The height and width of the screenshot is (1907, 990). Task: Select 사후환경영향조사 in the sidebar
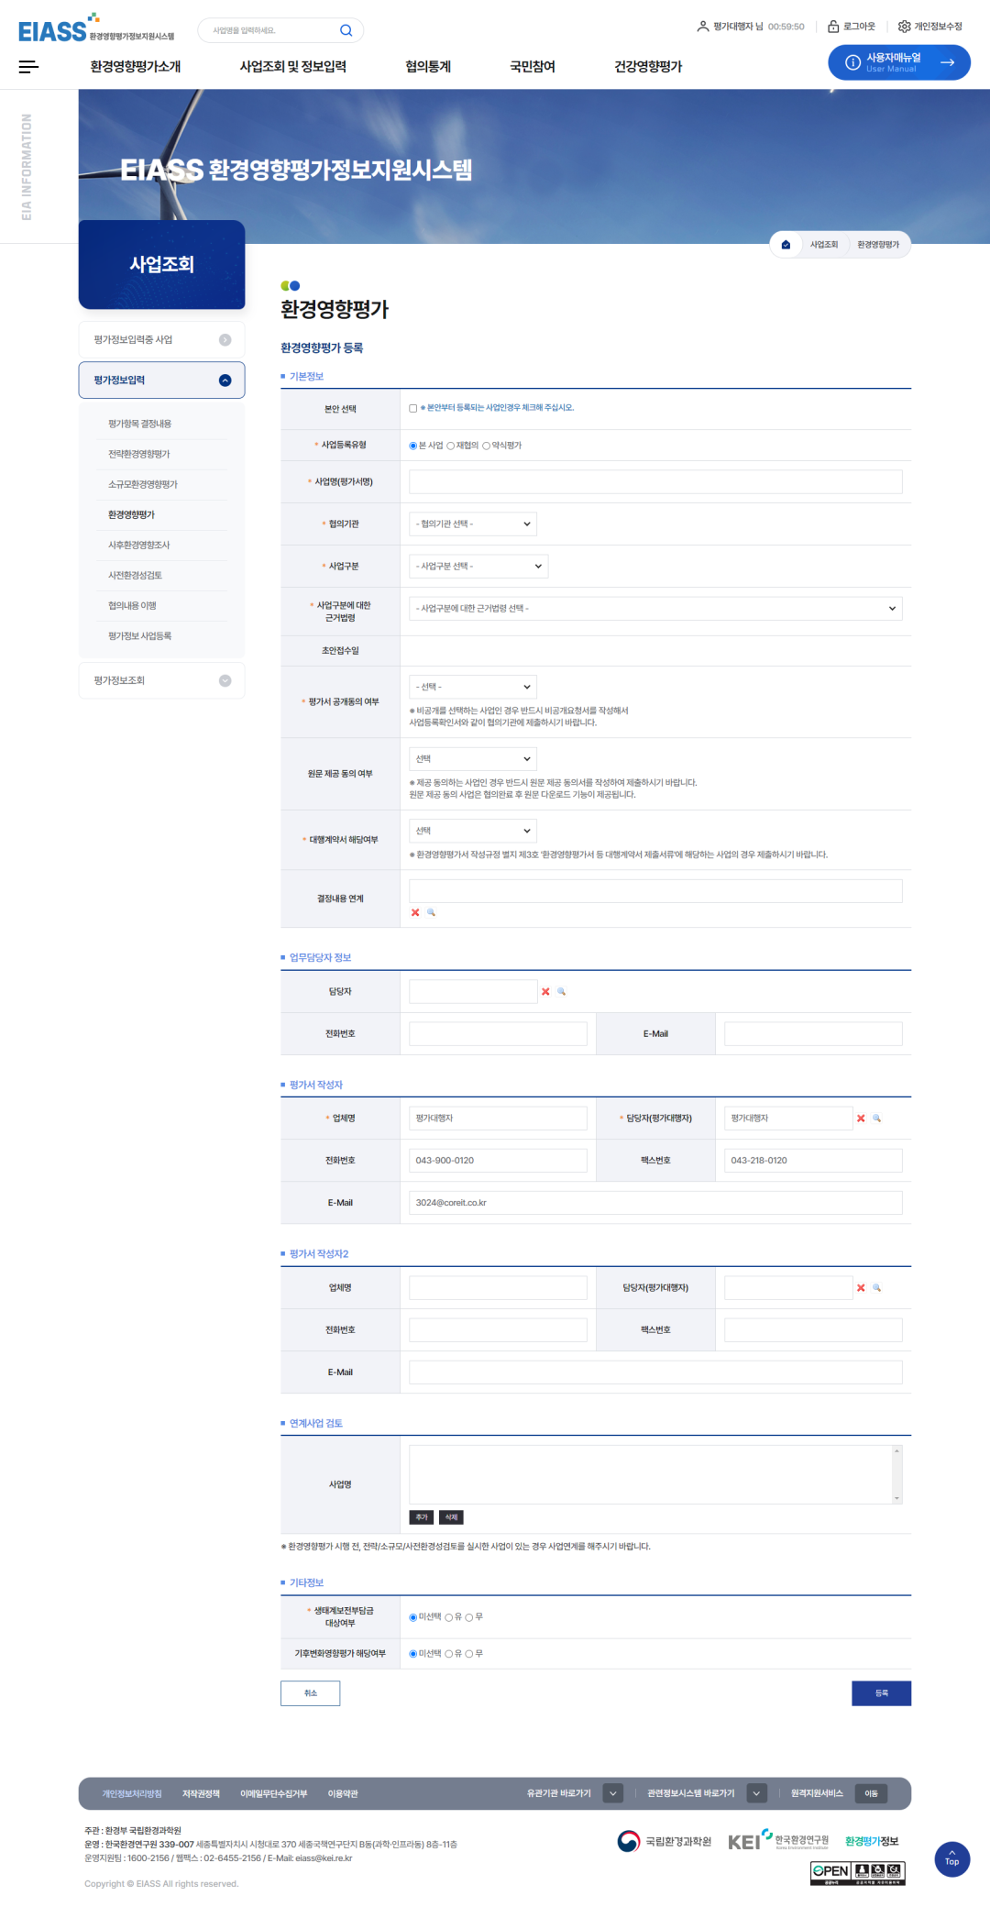[x=139, y=546]
